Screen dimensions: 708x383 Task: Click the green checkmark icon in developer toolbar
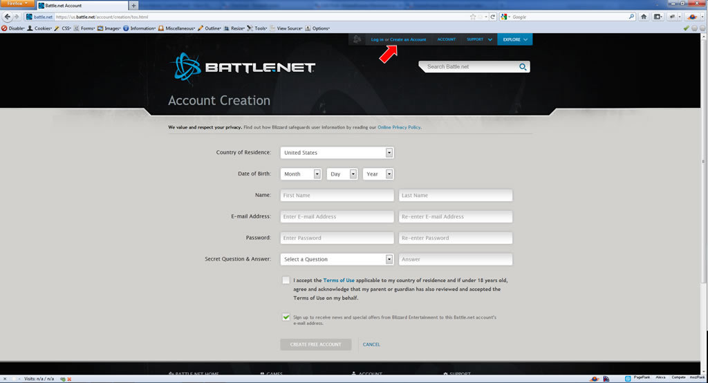(687, 28)
